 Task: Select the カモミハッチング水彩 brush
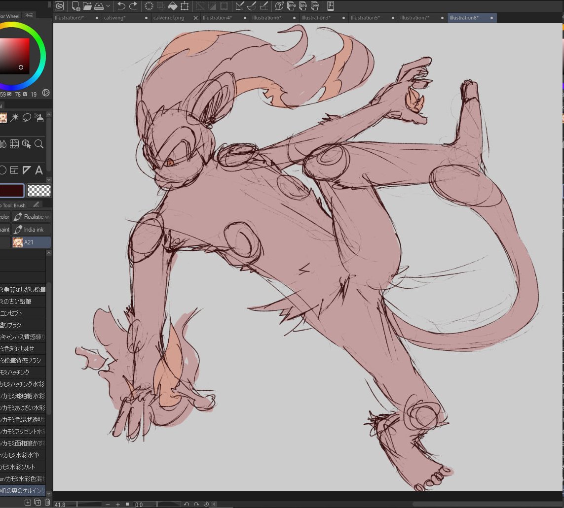click(x=23, y=384)
